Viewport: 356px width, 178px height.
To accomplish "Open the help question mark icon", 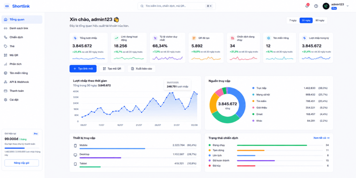I will (316, 6).
